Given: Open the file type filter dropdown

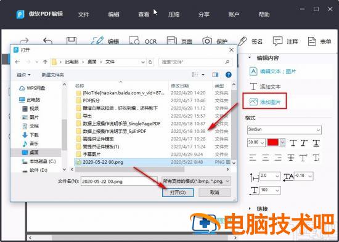Looking at the screenshot, I should coord(196,181).
